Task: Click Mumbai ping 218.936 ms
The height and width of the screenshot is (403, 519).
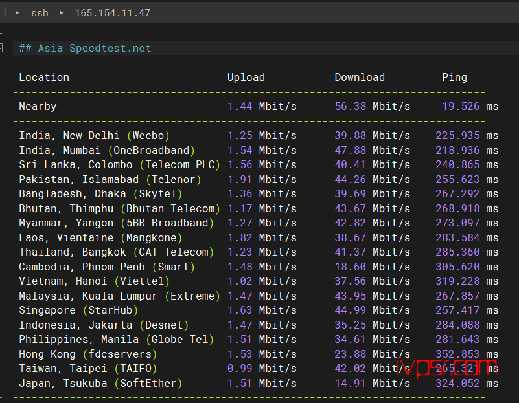Action: 467,150
